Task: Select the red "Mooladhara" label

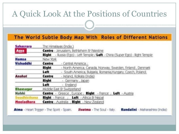Action: tap(25, 102)
